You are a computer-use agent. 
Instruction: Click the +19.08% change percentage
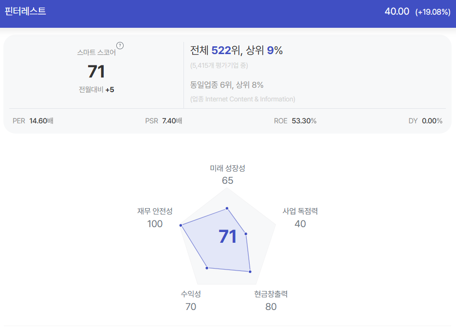433,12
